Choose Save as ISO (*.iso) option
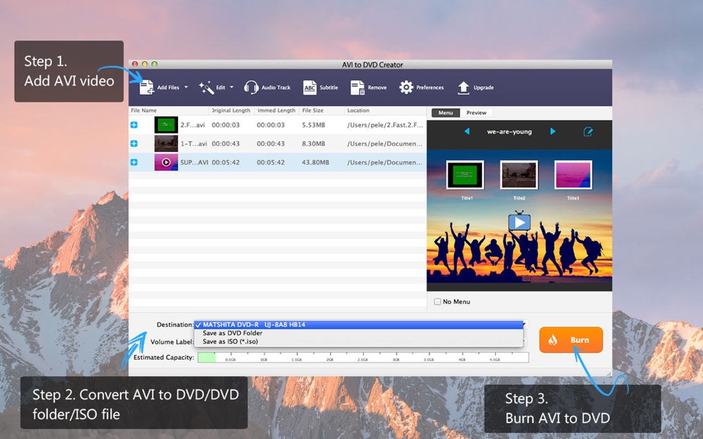 point(358,341)
